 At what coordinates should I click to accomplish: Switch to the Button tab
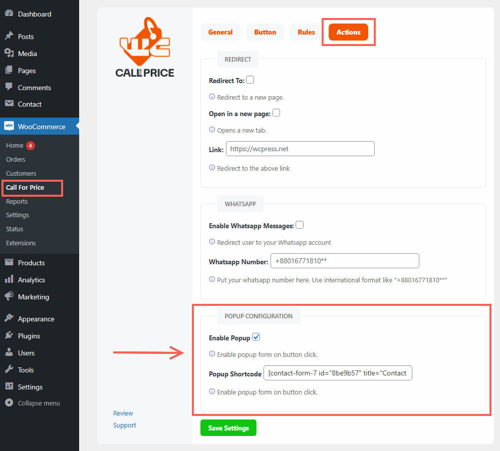pyautogui.click(x=265, y=32)
